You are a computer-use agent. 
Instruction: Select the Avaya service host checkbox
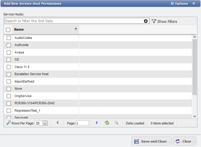tap(9, 53)
